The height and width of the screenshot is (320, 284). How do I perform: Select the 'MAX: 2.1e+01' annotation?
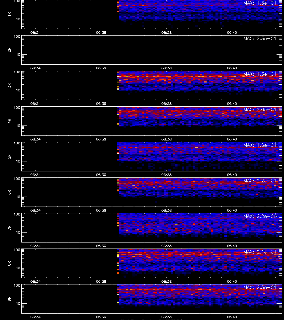(x=260, y=252)
